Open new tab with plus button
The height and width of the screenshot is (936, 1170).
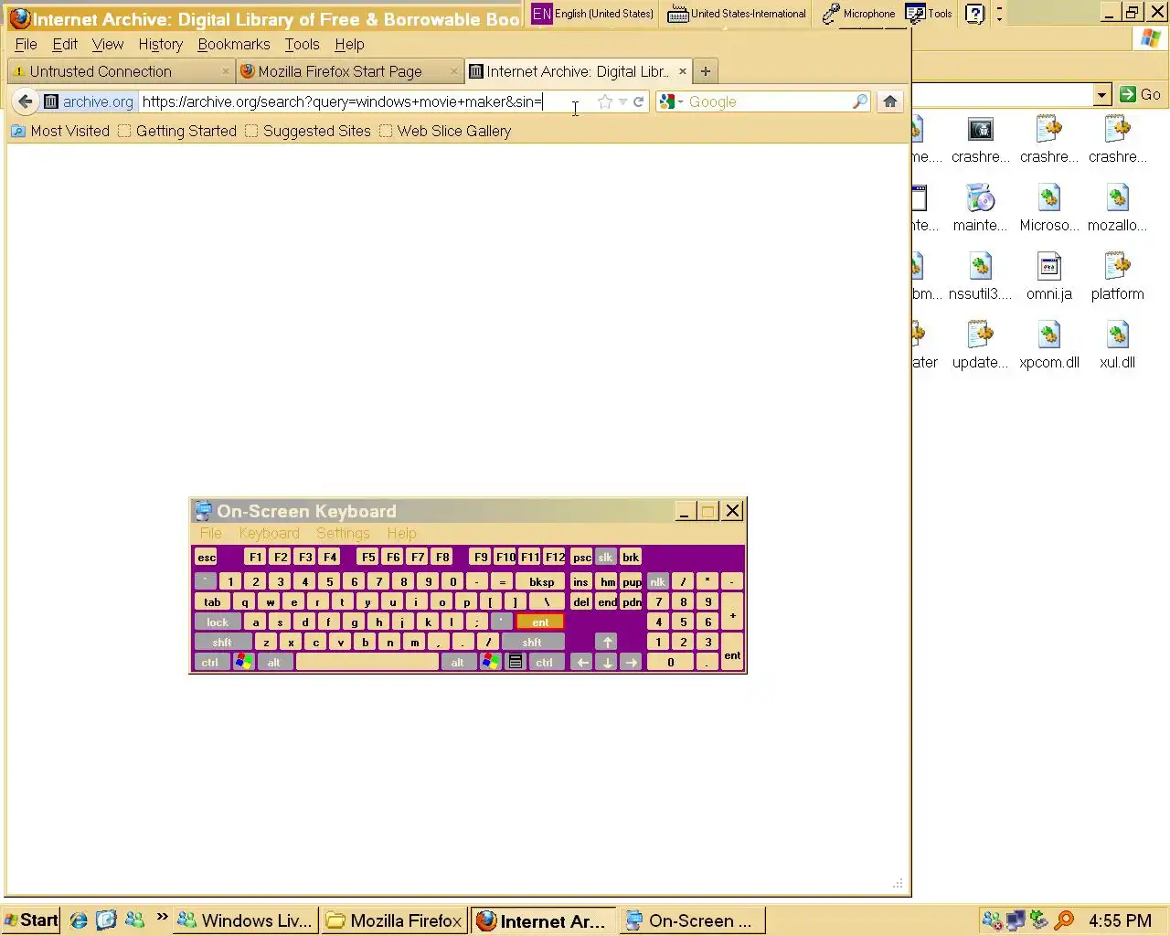(x=705, y=71)
